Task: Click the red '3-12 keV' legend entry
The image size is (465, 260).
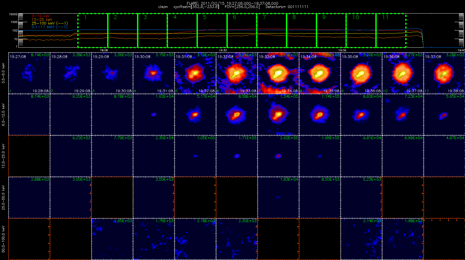Action: pyautogui.click(x=41, y=16)
